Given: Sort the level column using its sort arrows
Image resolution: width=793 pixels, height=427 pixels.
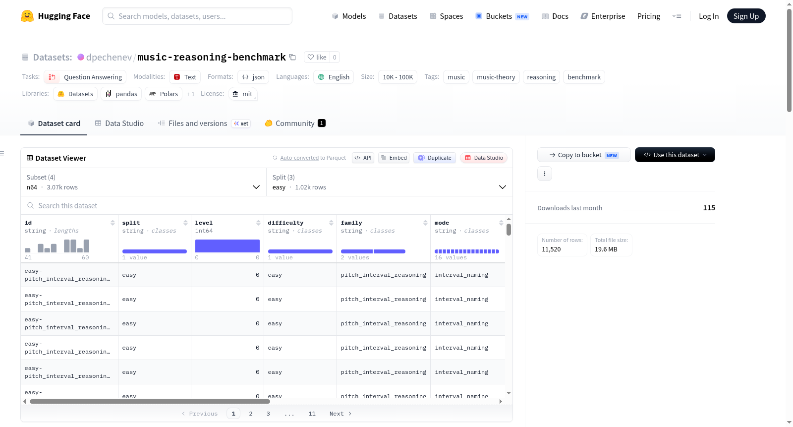Looking at the screenshot, I should pos(258,223).
